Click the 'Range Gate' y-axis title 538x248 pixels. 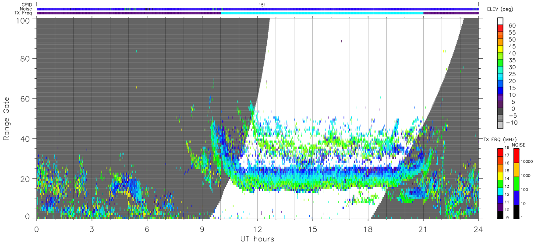tap(7, 118)
